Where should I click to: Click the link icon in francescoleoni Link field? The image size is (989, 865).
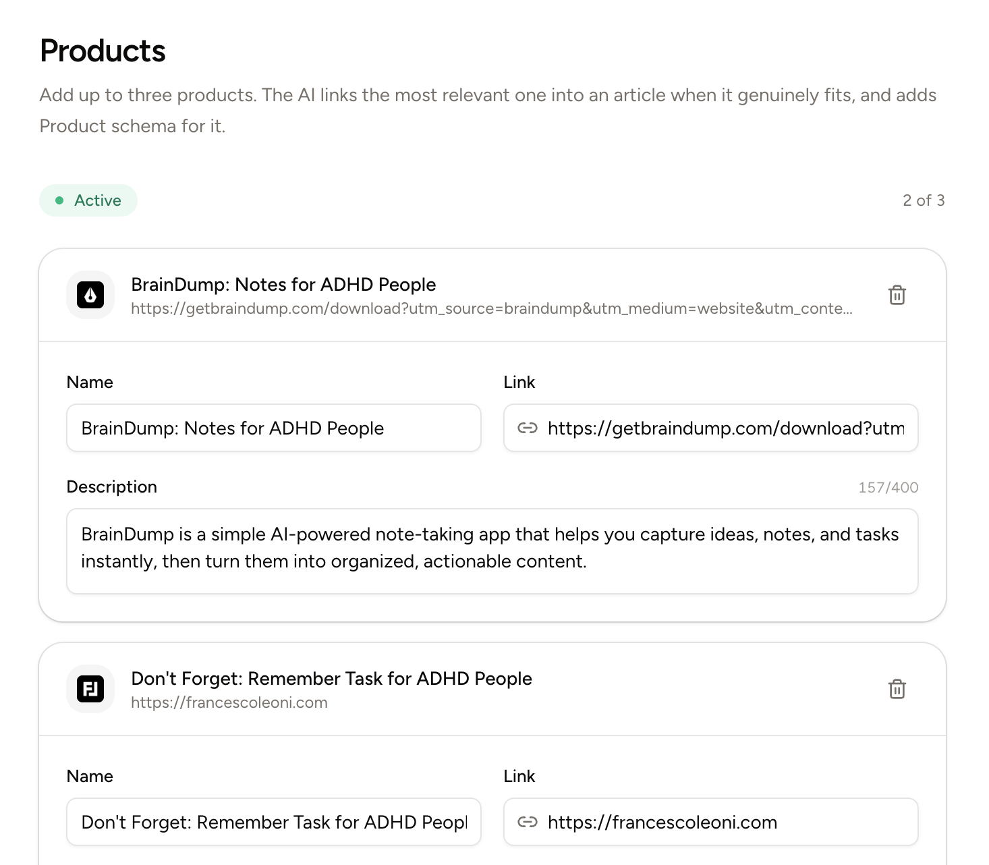click(x=527, y=822)
